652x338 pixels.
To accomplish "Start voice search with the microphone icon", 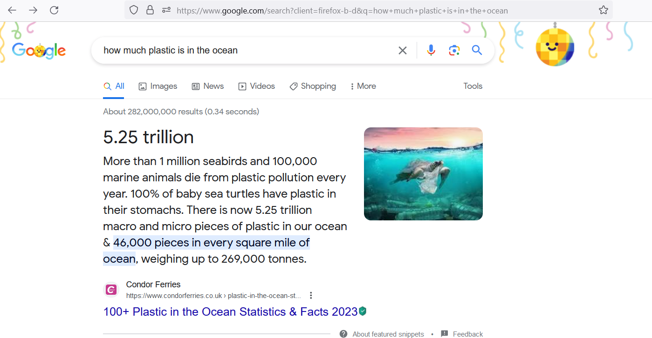I will (431, 50).
